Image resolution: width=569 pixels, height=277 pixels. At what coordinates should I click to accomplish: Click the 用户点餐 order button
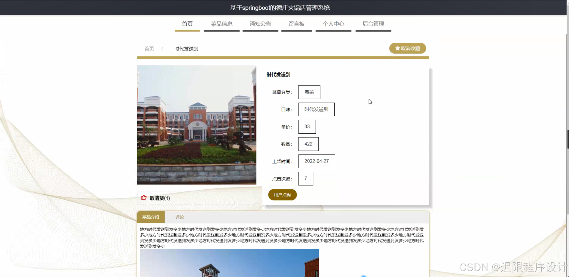tap(282, 195)
